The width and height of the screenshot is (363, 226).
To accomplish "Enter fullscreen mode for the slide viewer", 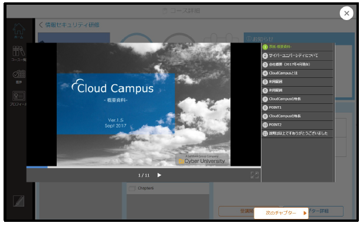I will 254,175.
